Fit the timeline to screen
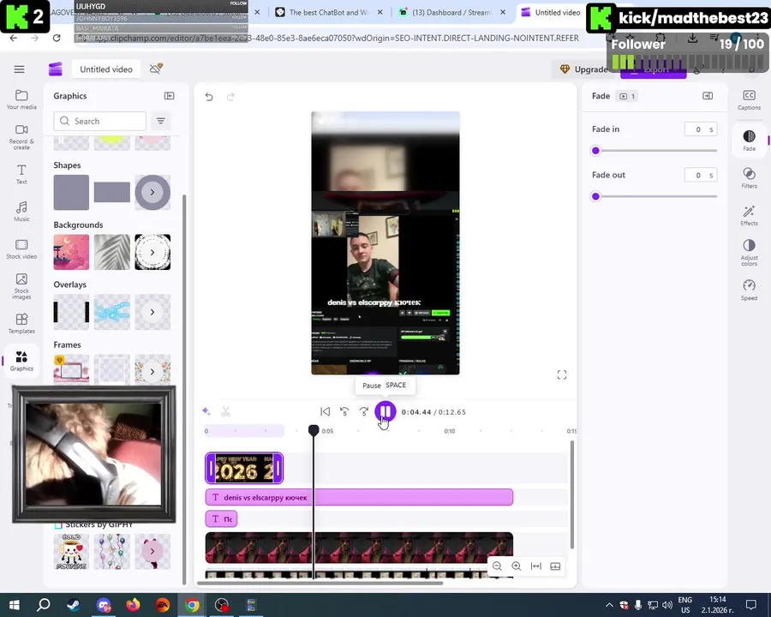Screen dimensions: 771x617 pyautogui.click(x=536, y=566)
